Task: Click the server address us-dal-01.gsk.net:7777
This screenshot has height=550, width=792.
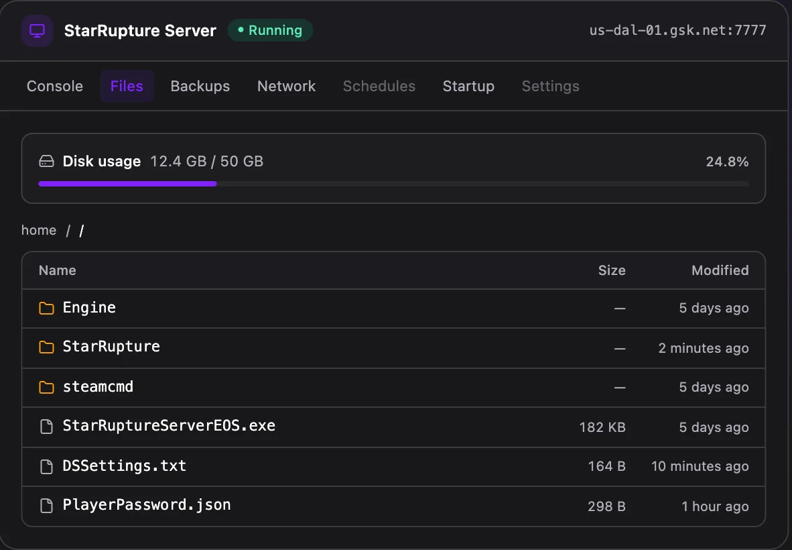Action: click(x=677, y=30)
